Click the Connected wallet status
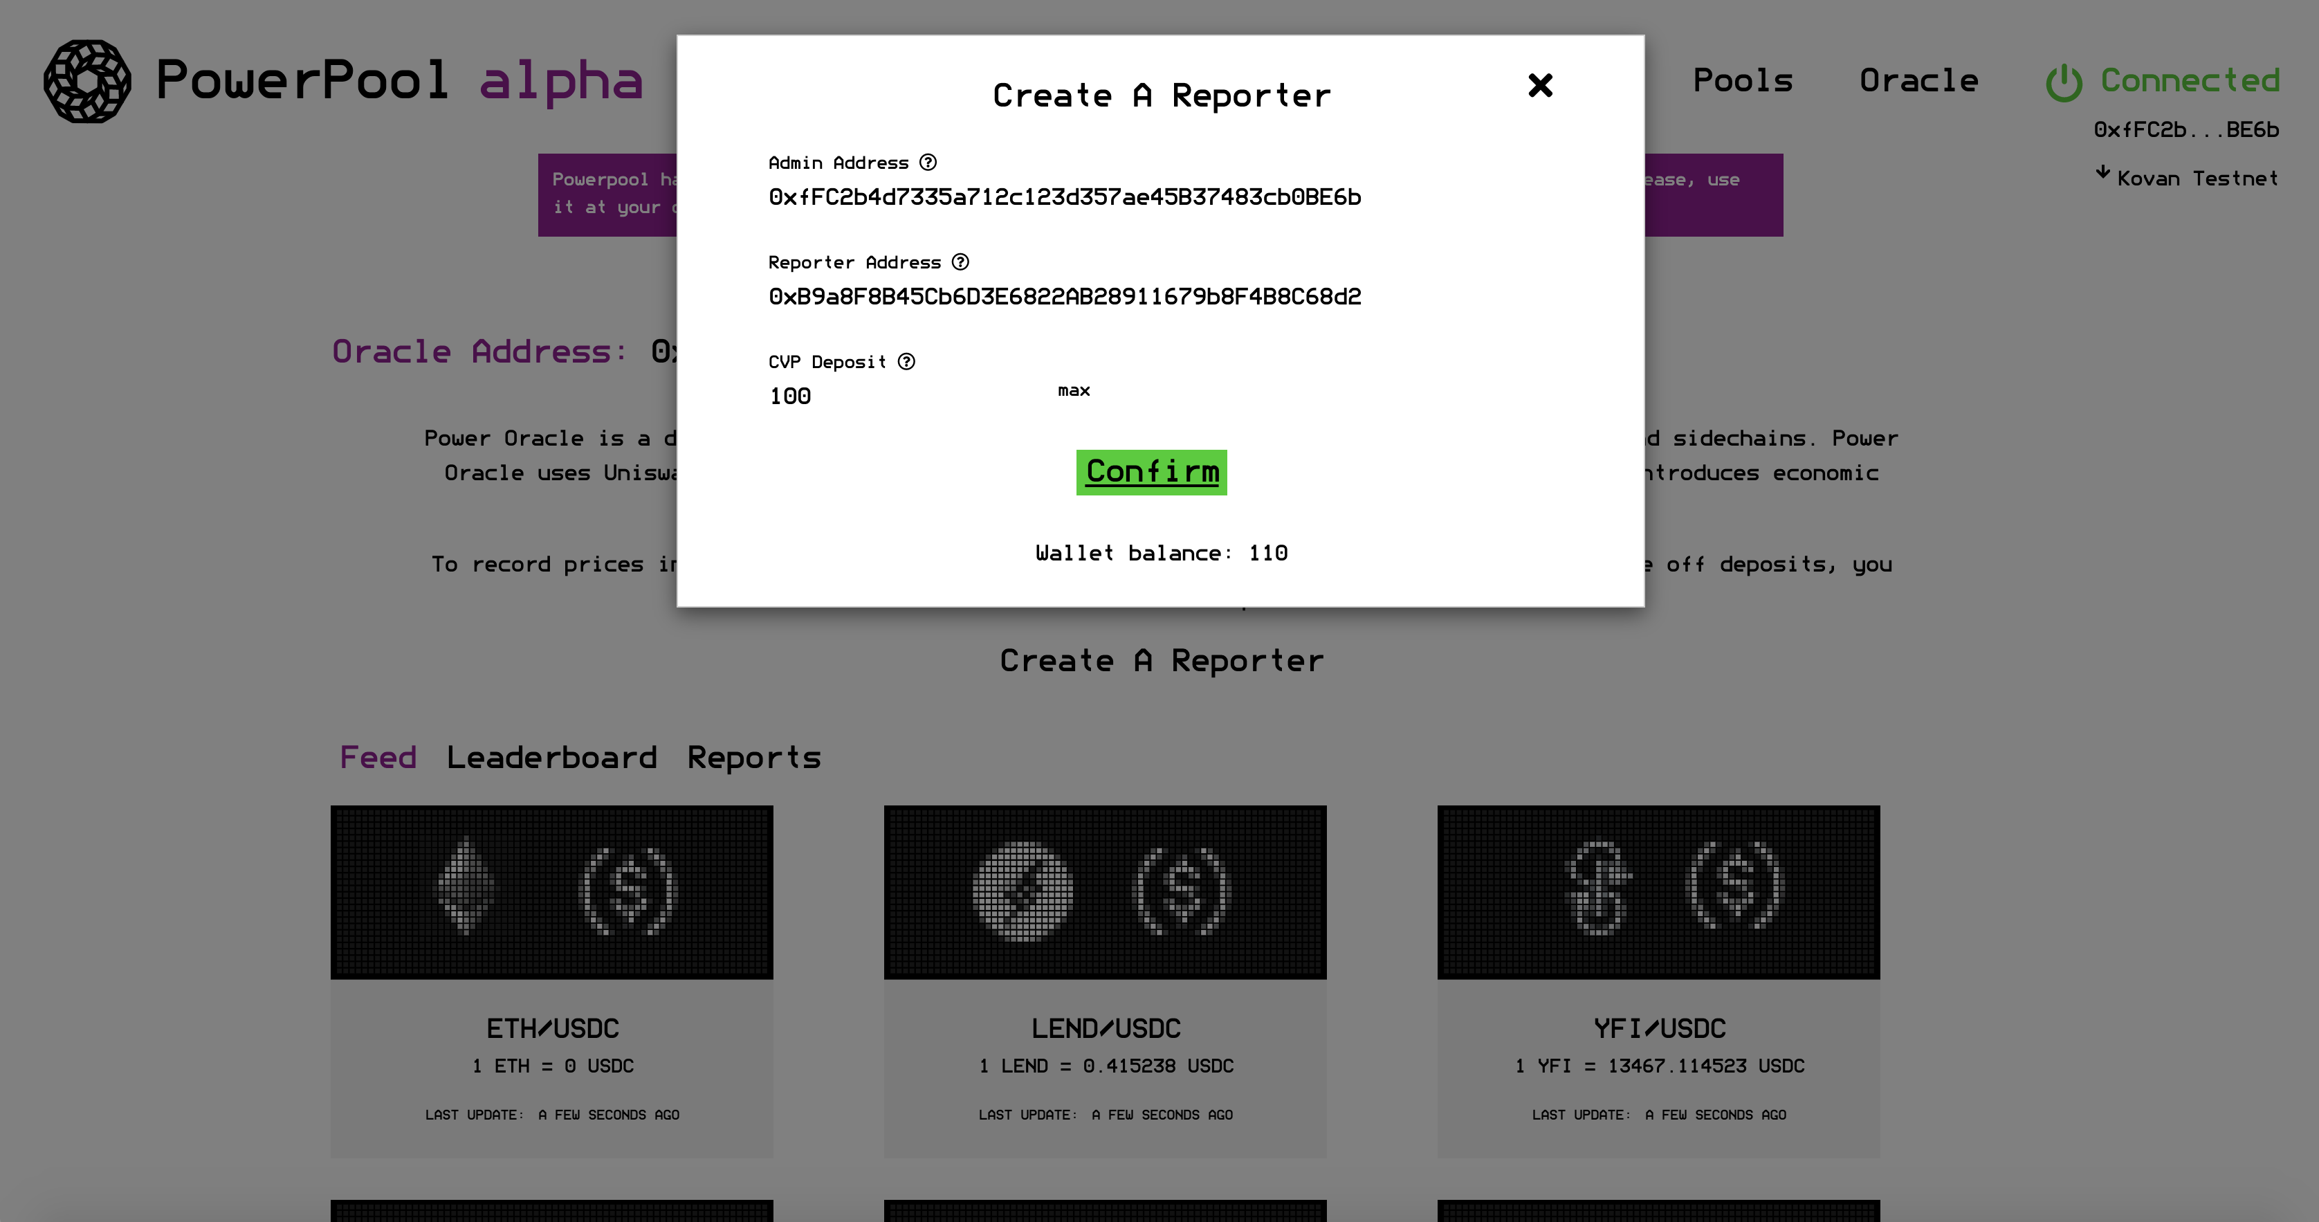Image resolution: width=2319 pixels, height=1222 pixels. coord(2190,81)
